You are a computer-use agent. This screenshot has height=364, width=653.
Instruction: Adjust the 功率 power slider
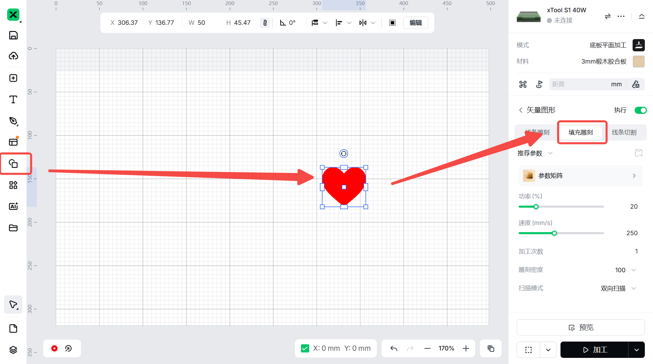click(536, 207)
